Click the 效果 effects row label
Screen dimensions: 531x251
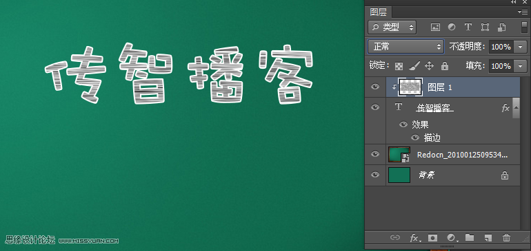tap(420, 124)
